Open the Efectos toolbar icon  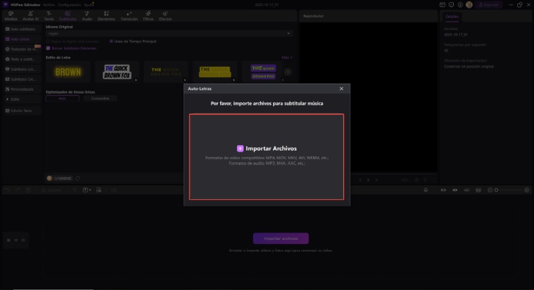pyautogui.click(x=165, y=16)
